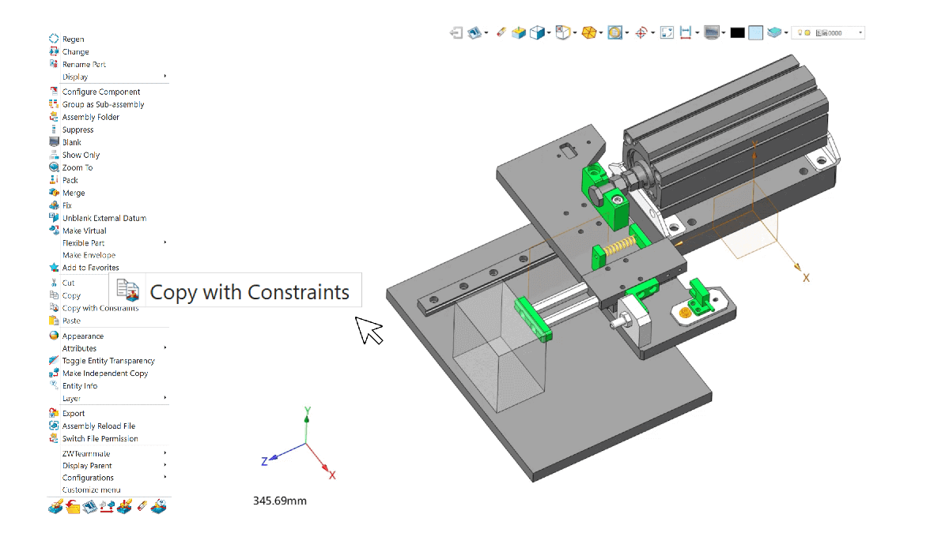Viewport: 949px width, 533px height.
Task: Click Customize menu at the bottom
Action: point(91,490)
